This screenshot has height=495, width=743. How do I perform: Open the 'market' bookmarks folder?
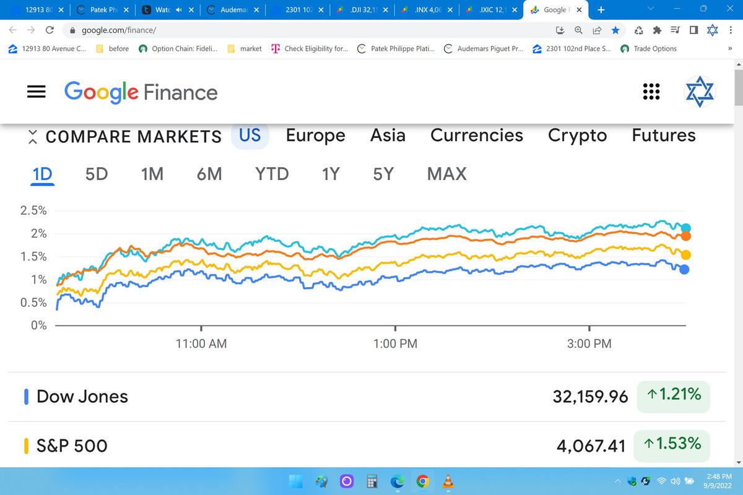click(x=245, y=48)
